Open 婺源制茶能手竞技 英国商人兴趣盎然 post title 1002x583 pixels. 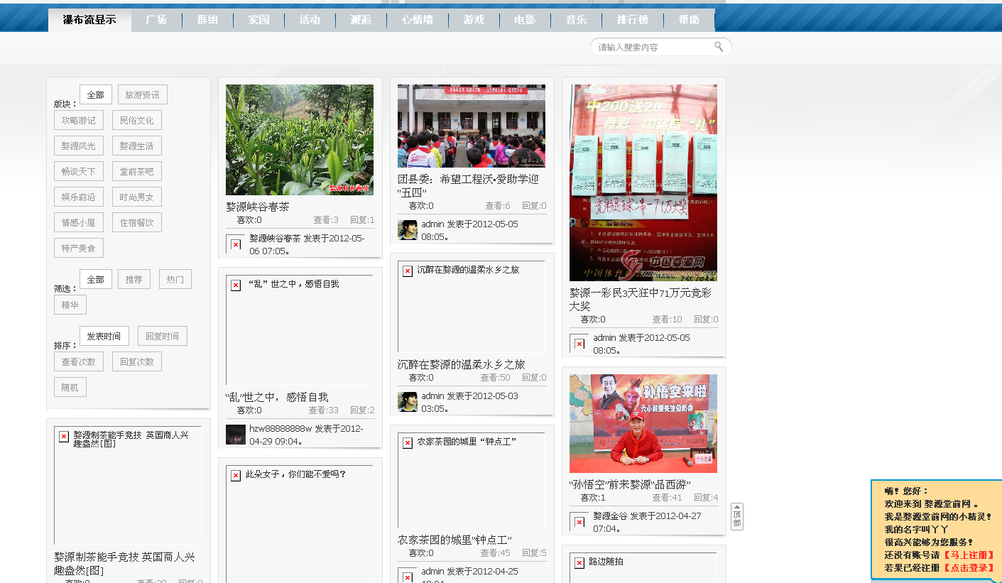(125, 564)
